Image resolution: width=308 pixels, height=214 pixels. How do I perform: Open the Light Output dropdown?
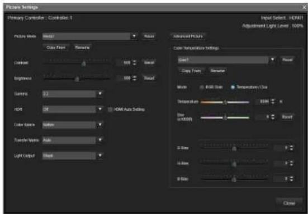tap(73, 155)
